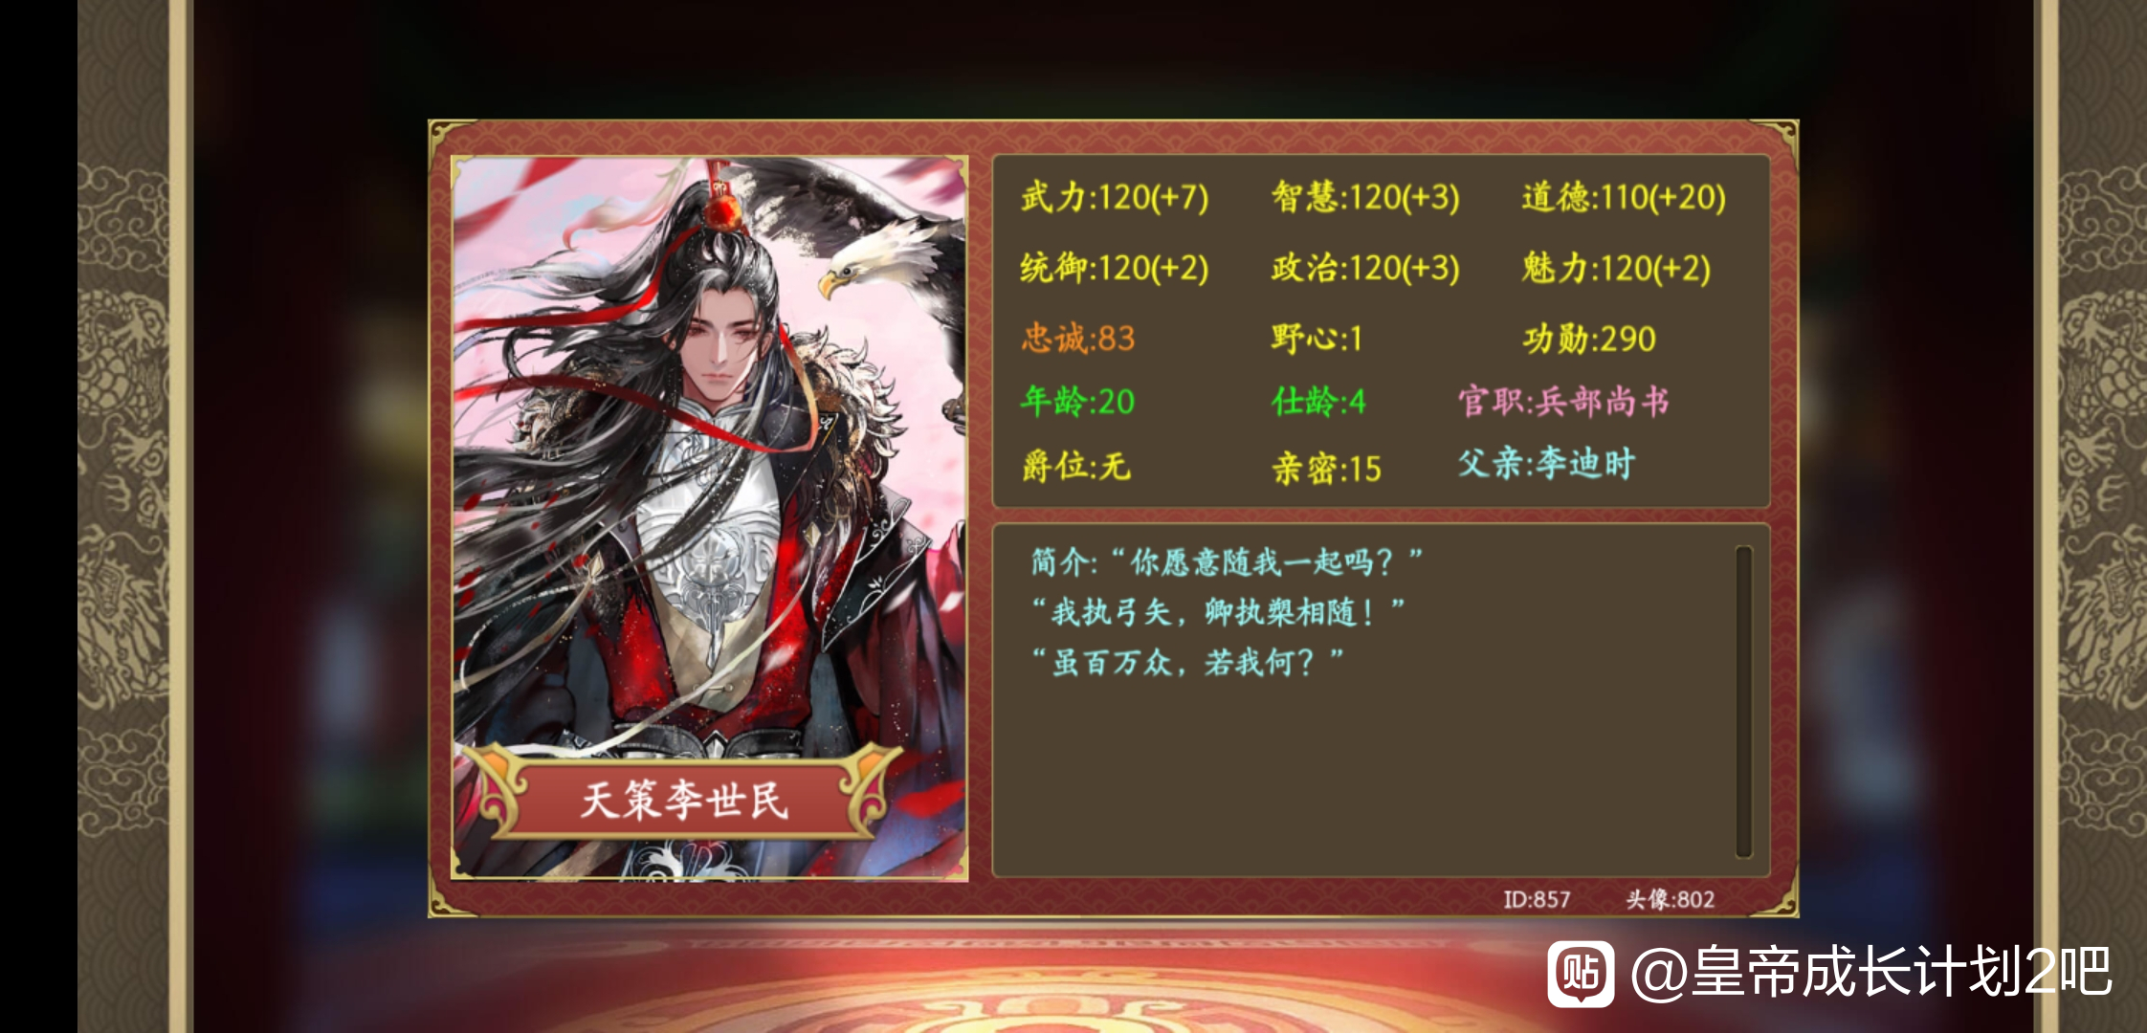Click the 武力:120(+7) stat

point(1115,197)
